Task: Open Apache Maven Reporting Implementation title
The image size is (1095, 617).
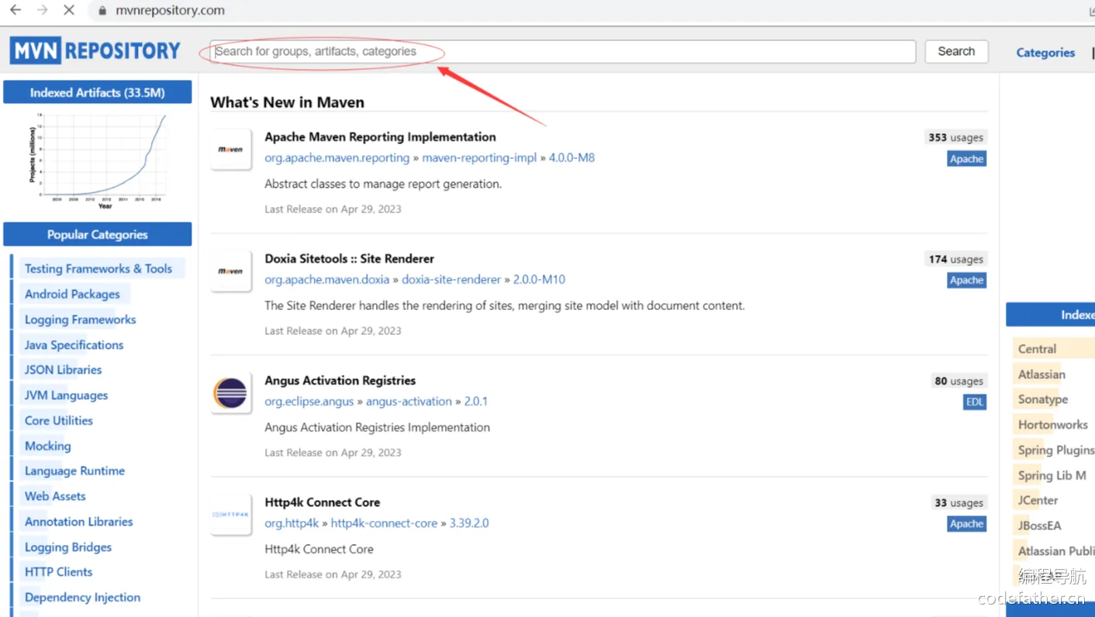Action: [380, 137]
